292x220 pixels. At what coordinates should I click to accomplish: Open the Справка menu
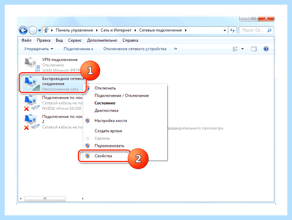[130, 40]
